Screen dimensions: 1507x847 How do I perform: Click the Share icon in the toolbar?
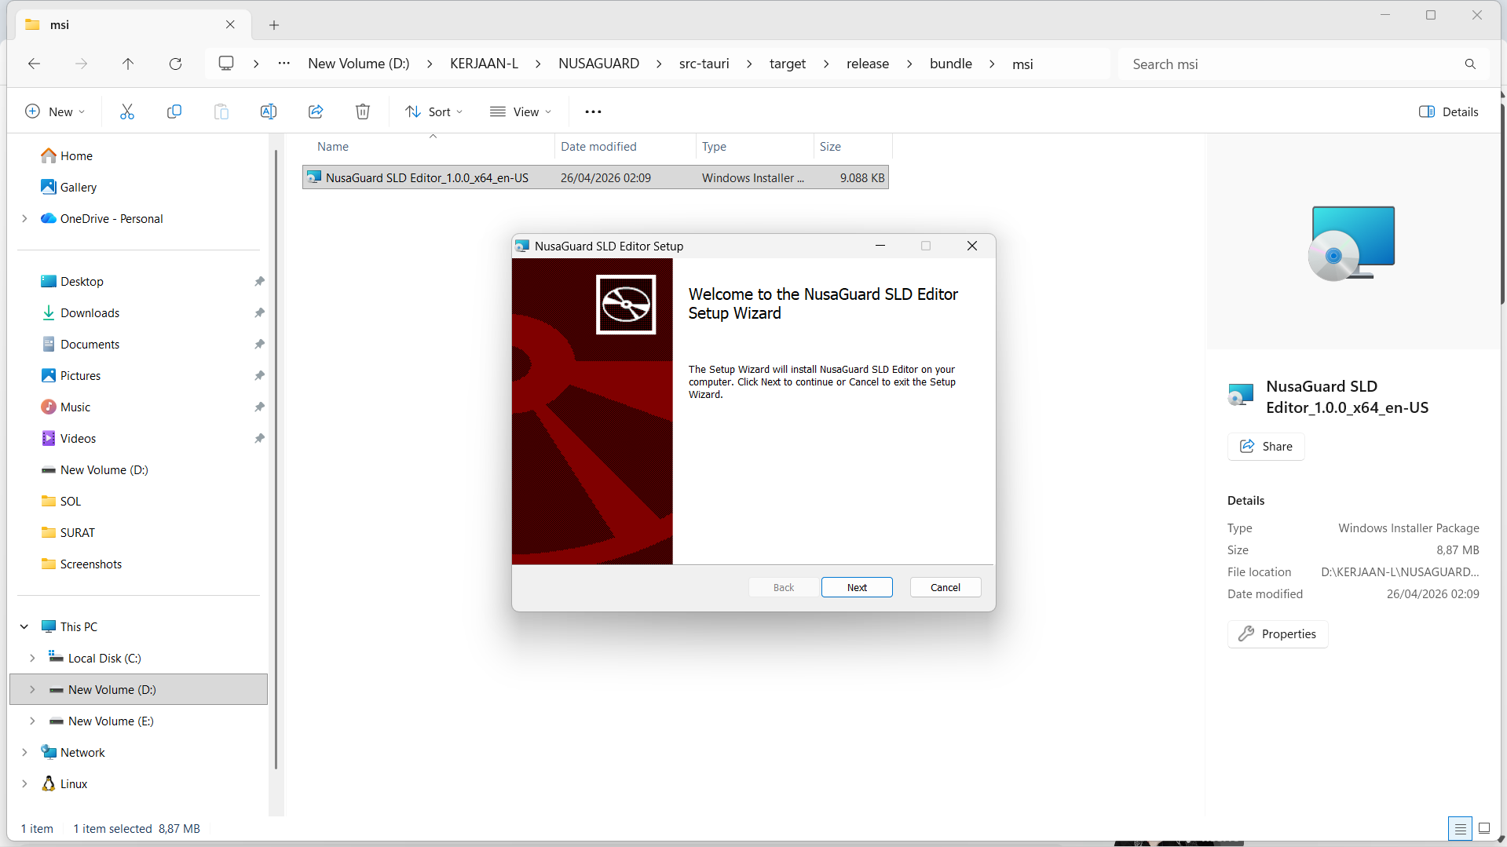316,111
